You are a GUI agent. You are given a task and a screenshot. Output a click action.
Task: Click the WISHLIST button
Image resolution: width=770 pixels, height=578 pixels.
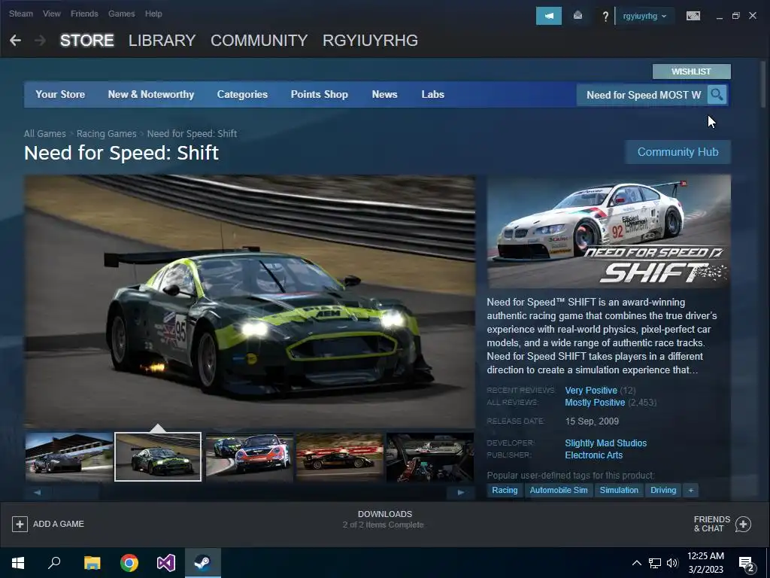coord(692,71)
